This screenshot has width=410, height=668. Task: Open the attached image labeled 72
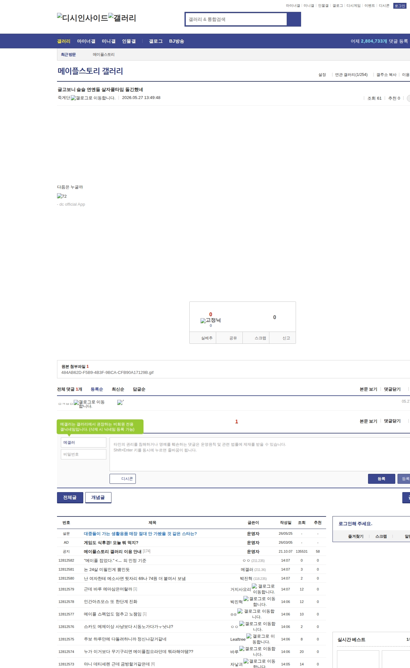pyautogui.click(x=62, y=196)
